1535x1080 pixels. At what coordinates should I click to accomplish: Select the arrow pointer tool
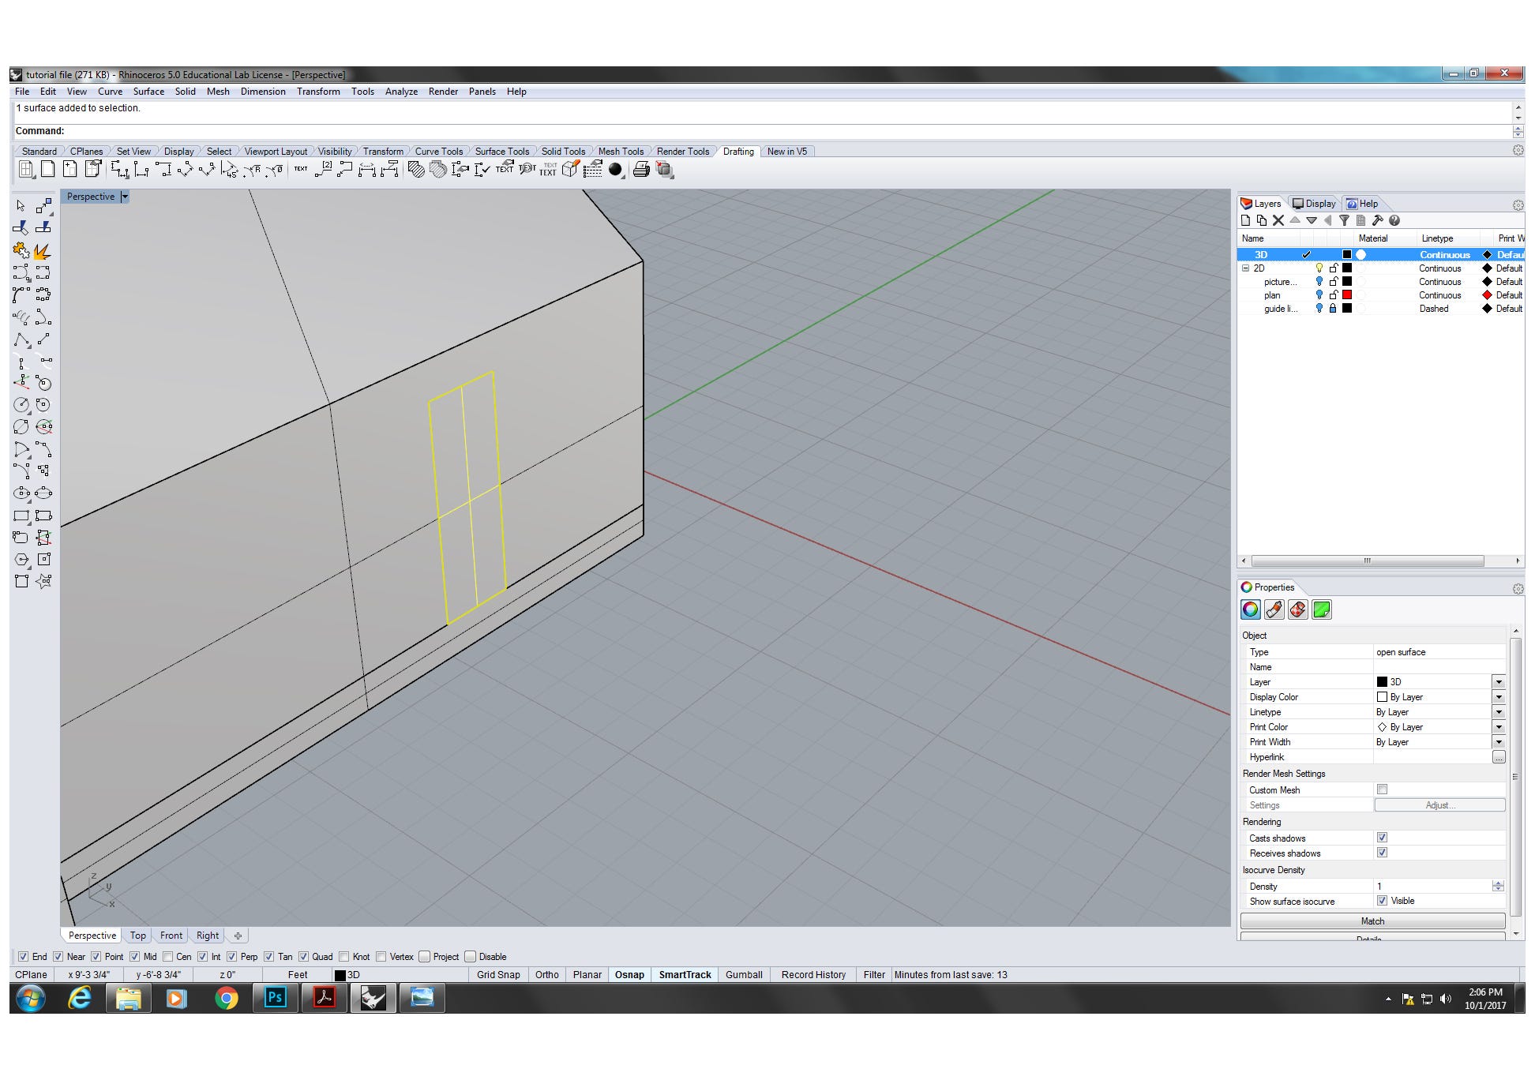click(x=21, y=206)
